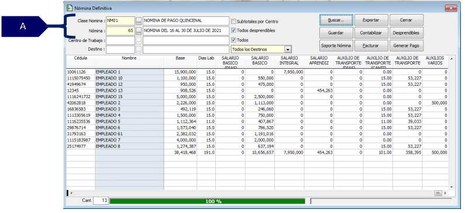Select row EMPLEADO 15
Viewport: 465px width, 213px height.
(257, 97)
